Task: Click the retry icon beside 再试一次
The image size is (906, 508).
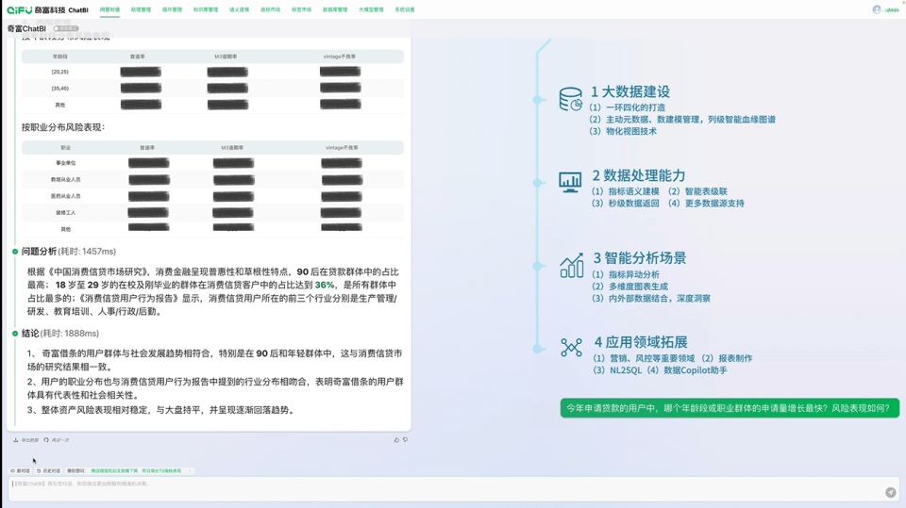Action: (x=46, y=440)
